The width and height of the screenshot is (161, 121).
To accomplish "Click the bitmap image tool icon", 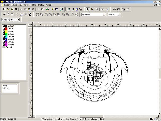I will (x=30, y=15).
